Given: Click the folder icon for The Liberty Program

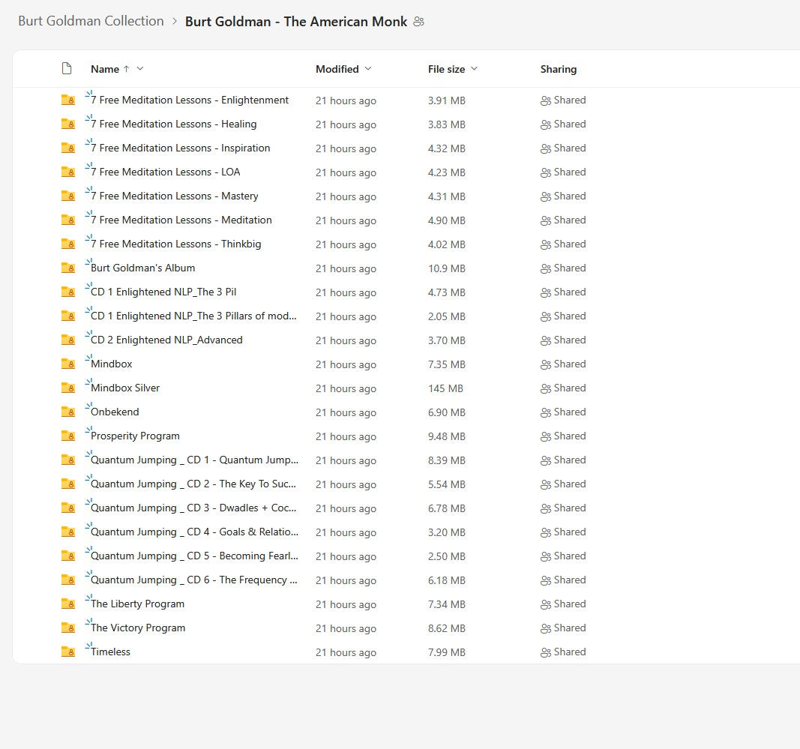Looking at the screenshot, I should click(x=67, y=604).
